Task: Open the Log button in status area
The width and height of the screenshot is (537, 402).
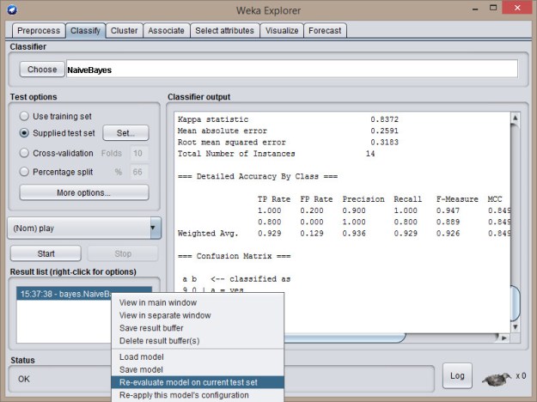Action: pyautogui.click(x=457, y=375)
